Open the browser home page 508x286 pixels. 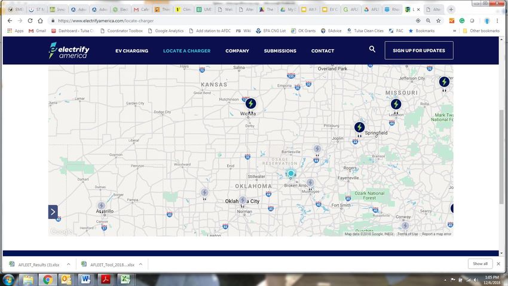click(40, 21)
